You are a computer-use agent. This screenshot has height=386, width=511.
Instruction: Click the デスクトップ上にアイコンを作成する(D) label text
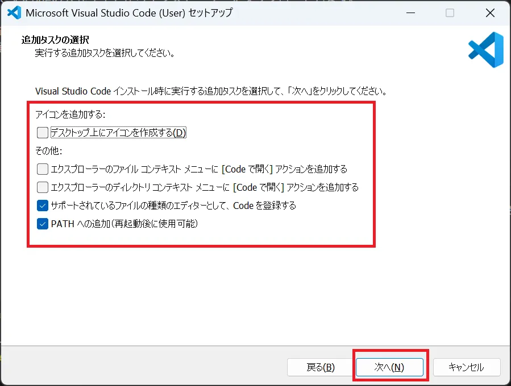(118, 133)
